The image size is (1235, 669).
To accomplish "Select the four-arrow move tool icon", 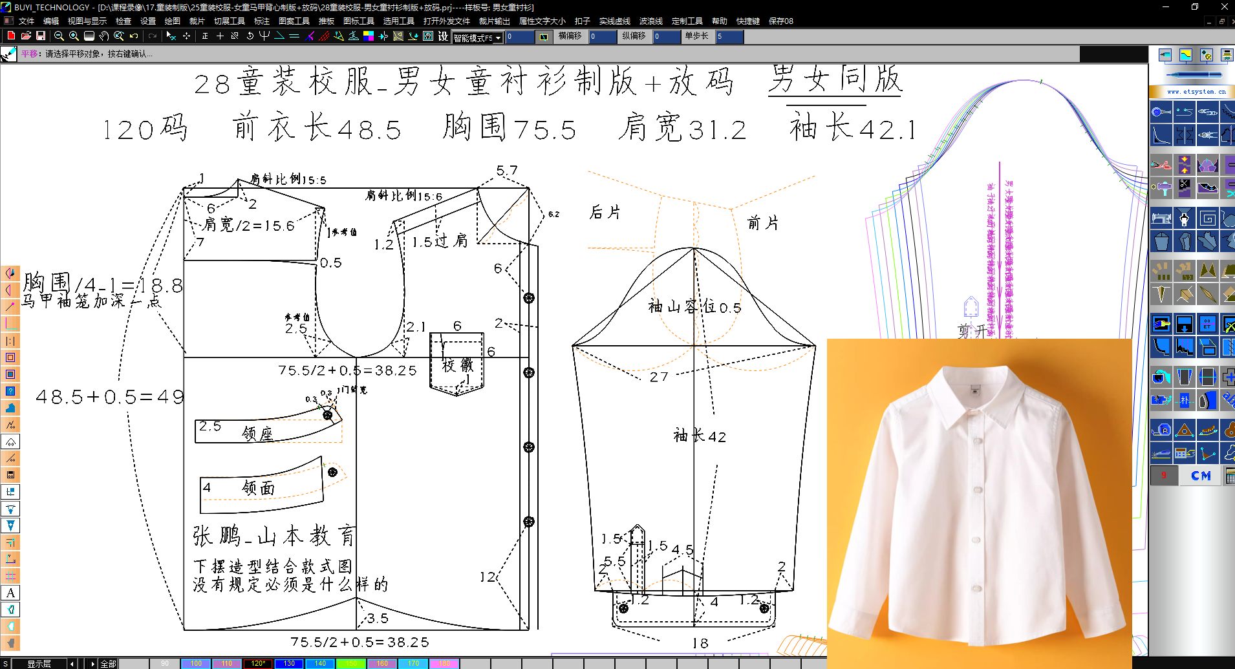I will (186, 36).
